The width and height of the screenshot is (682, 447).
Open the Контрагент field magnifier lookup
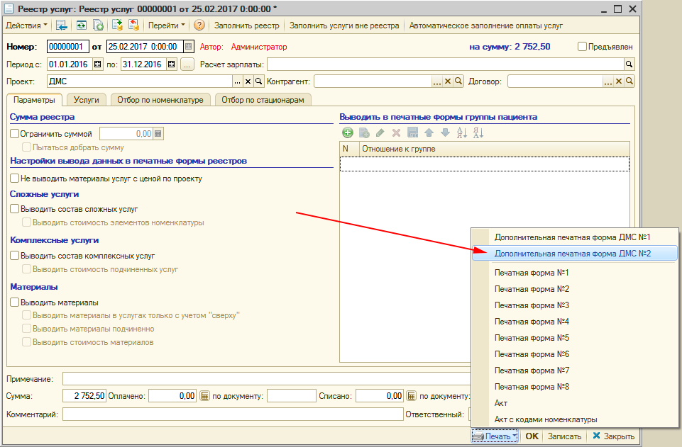coord(458,81)
